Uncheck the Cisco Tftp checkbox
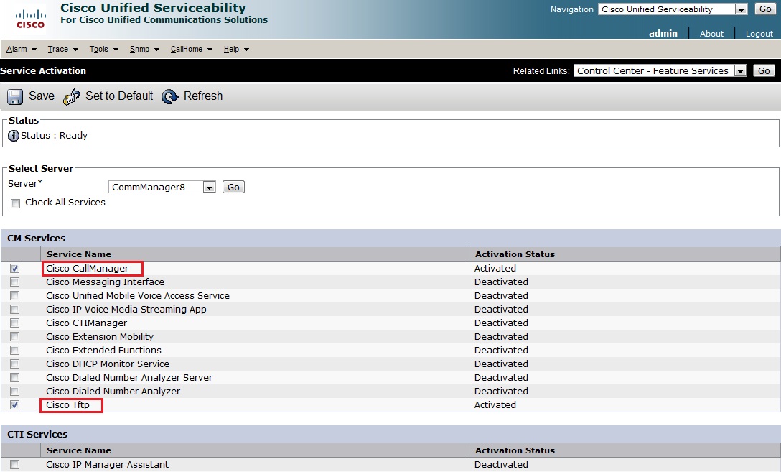 15,404
